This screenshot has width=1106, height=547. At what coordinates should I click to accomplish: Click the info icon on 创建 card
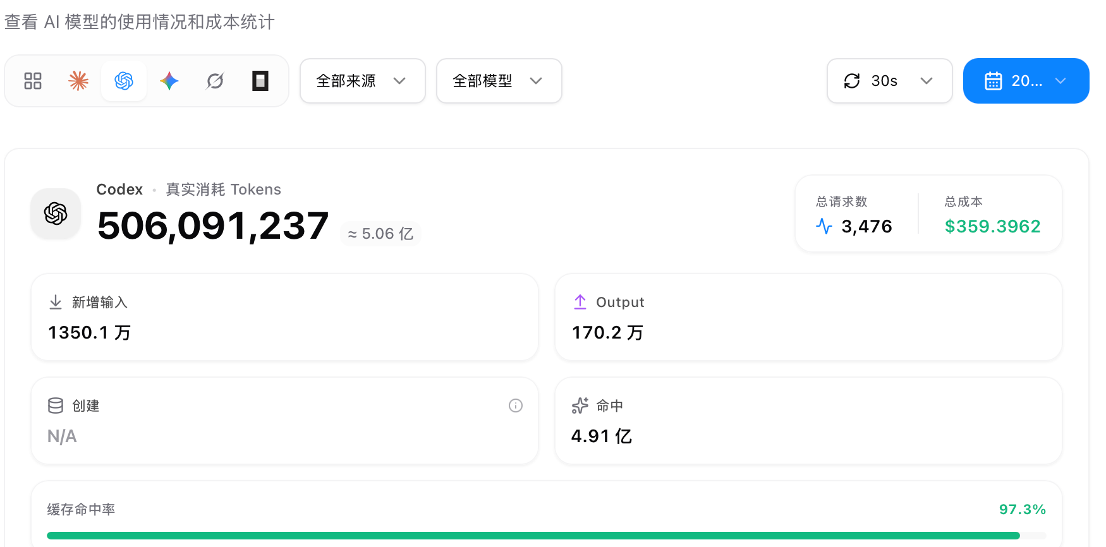pyautogui.click(x=516, y=406)
